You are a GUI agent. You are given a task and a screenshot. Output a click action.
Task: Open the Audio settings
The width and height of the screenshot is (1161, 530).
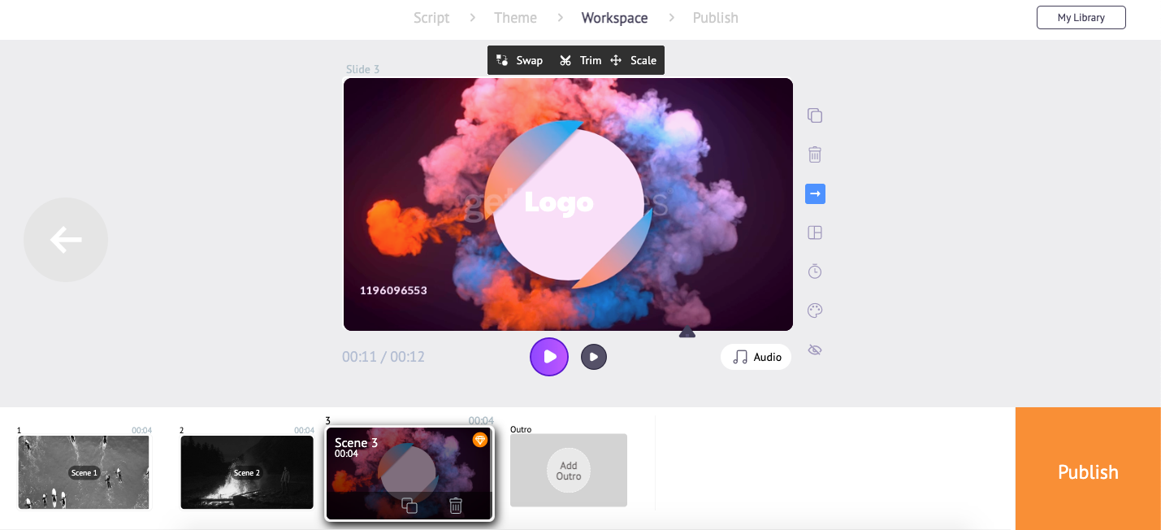tap(756, 357)
